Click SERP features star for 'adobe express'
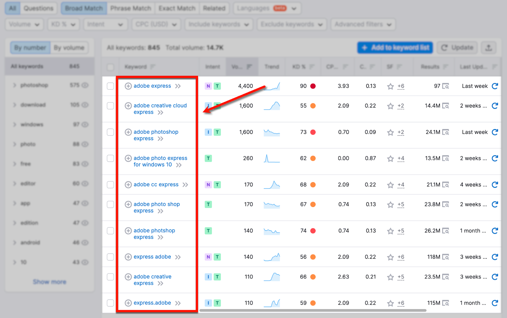The height and width of the screenshot is (318, 507). click(x=390, y=86)
